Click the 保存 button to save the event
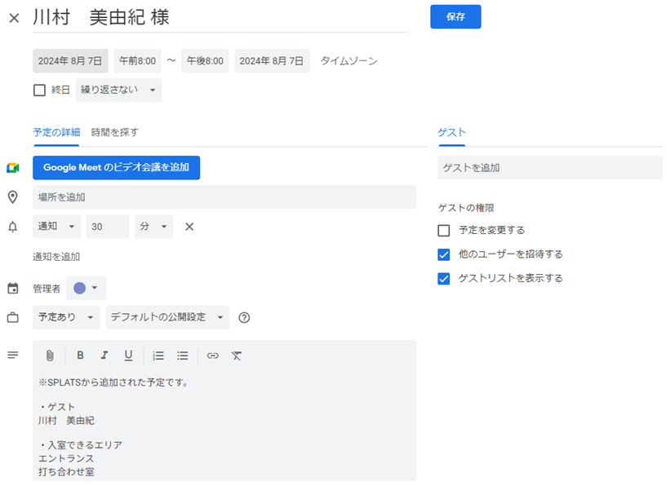 click(455, 16)
